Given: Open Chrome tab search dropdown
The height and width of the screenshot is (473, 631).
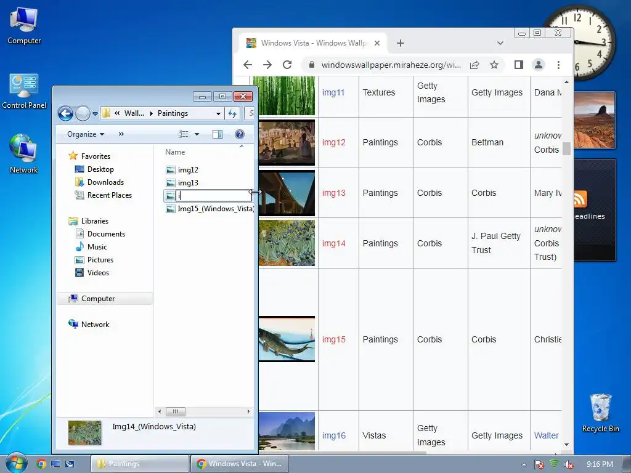Looking at the screenshot, I should [x=500, y=43].
